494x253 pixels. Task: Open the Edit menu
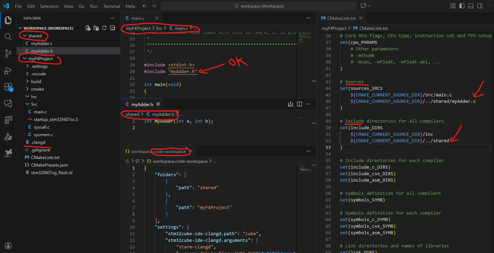tap(31, 6)
